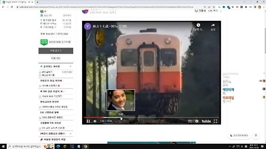This screenshot has width=266, height=149.
Task: Click the 카페 글쓰기 button
Action: [56, 51]
